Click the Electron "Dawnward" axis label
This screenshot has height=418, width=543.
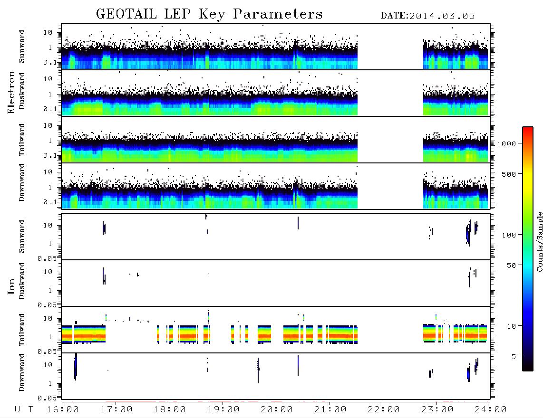click(x=22, y=182)
